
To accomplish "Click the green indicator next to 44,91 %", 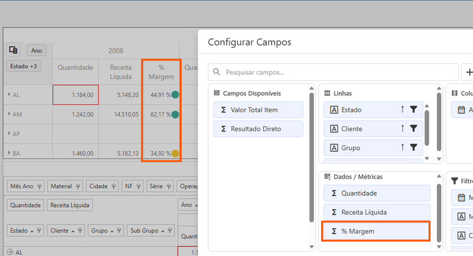I will (175, 95).
